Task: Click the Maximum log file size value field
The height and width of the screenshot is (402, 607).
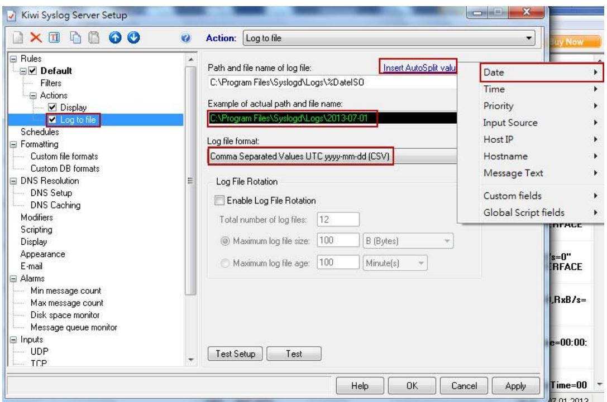Action: (x=338, y=240)
